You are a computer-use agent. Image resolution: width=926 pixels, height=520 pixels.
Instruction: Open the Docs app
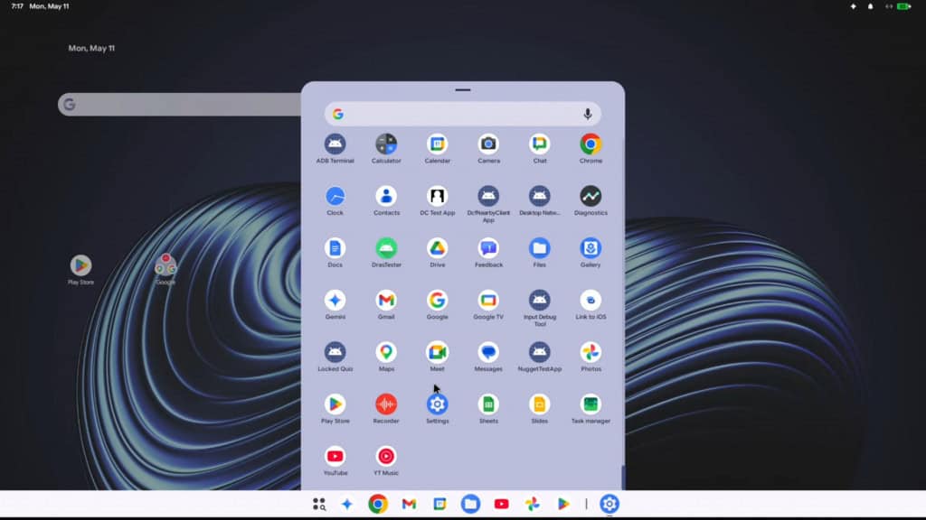click(x=335, y=248)
